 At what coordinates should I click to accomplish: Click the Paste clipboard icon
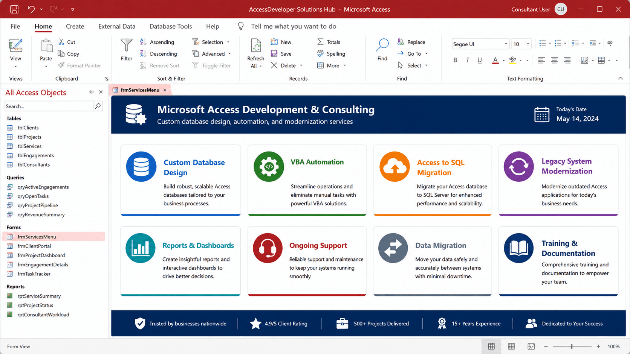(x=46, y=46)
